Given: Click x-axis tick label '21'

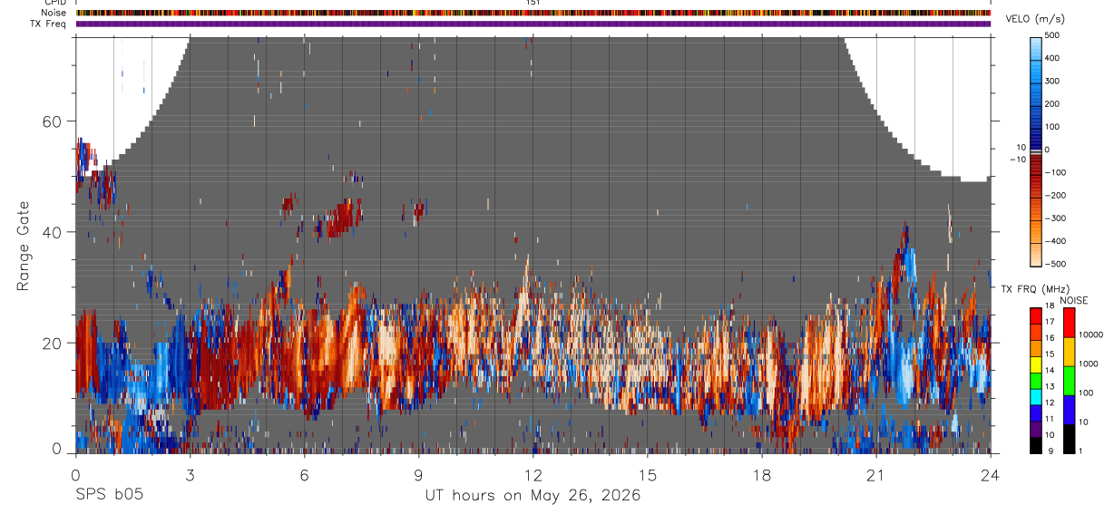Looking at the screenshot, I should pos(876,475).
